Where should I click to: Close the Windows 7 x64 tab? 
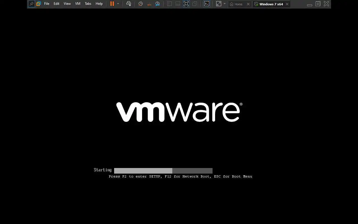pos(287,4)
